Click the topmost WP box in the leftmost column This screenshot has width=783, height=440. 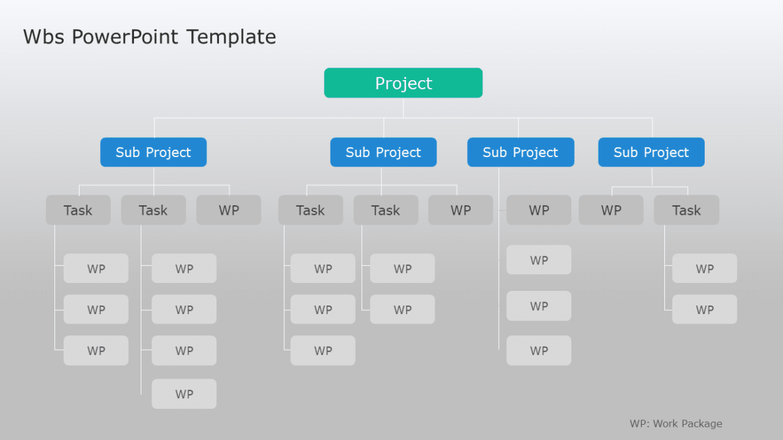(x=96, y=268)
